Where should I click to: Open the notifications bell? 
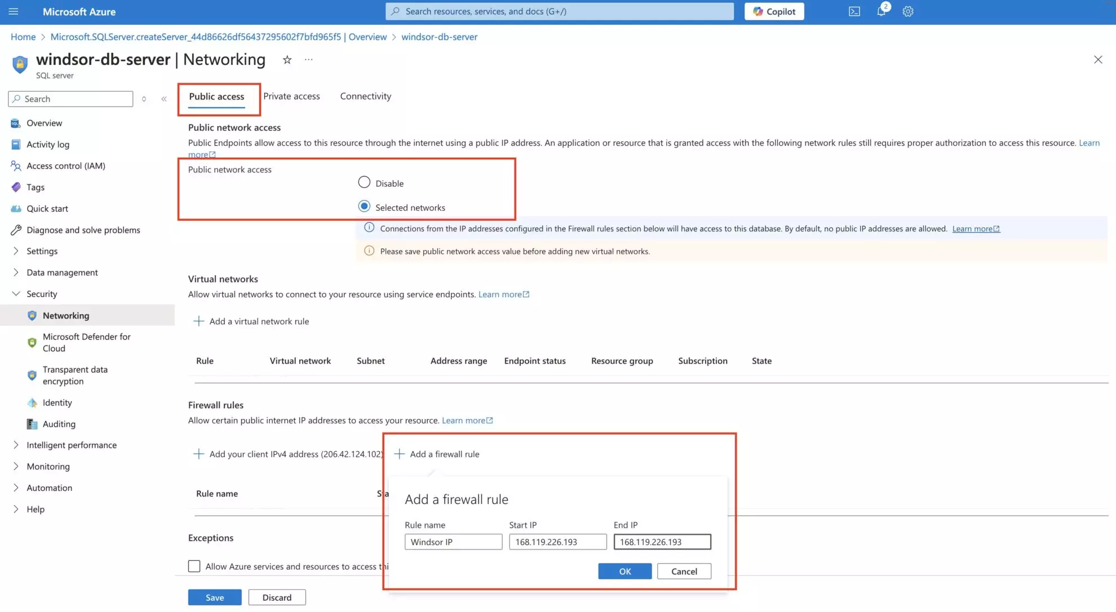(881, 11)
